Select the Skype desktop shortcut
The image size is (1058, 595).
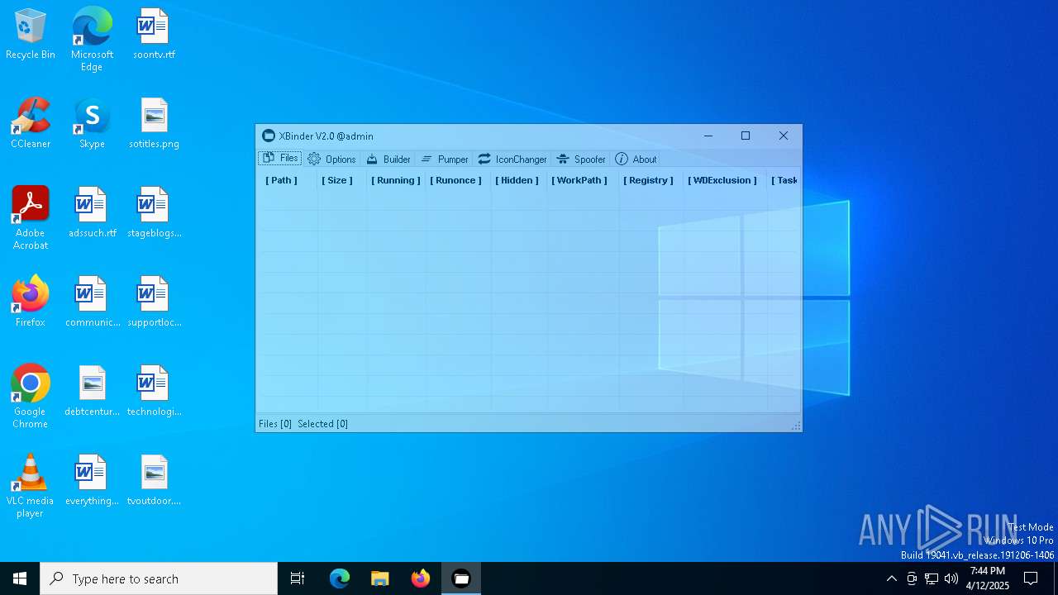[x=92, y=124]
